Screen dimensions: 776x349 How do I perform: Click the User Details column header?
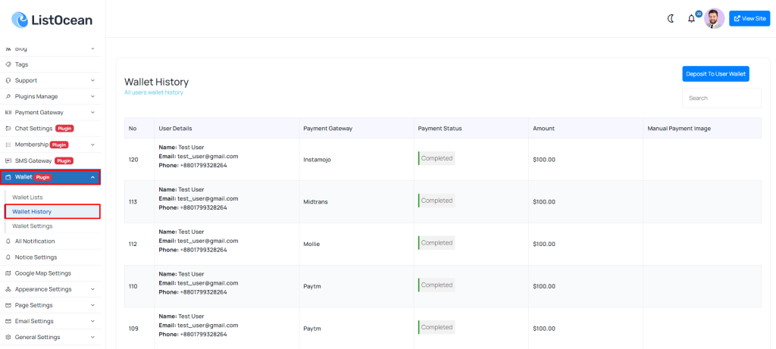coord(175,129)
